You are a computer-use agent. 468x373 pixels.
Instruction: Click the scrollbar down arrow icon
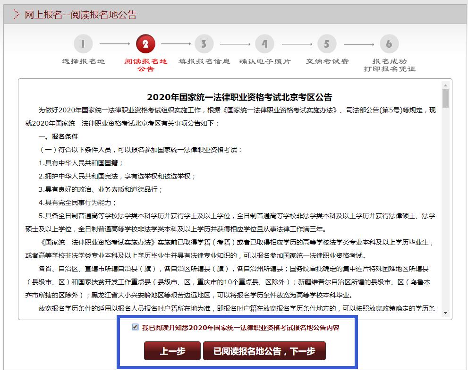tap(444, 312)
